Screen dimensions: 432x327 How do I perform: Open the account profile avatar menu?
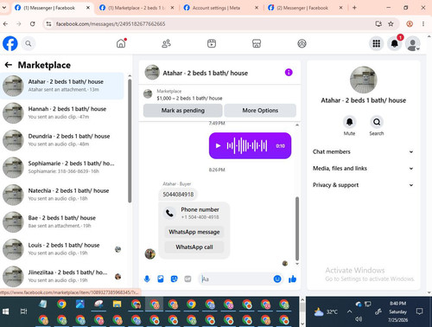click(412, 43)
